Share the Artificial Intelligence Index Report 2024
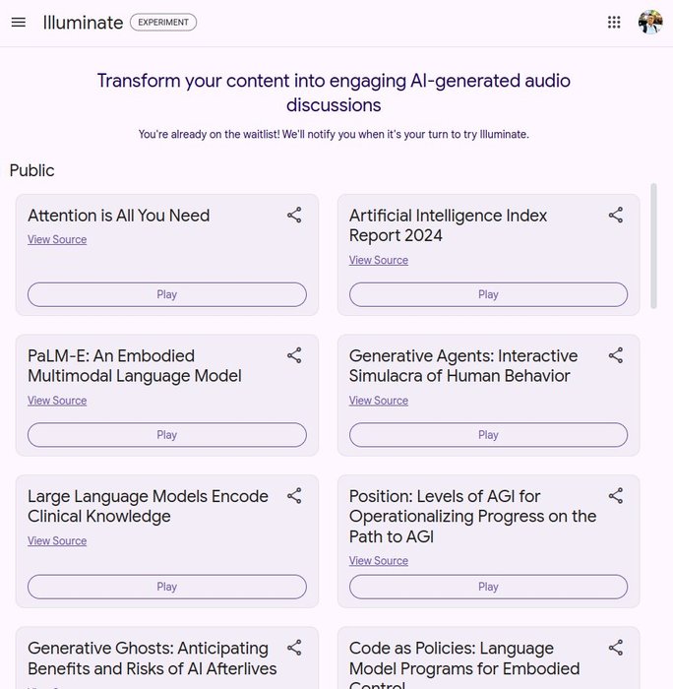The image size is (673, 689). [616, 216]
